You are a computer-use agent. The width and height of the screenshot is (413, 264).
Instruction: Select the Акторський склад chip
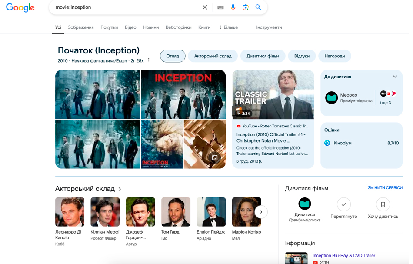click(x=213, y=56)
